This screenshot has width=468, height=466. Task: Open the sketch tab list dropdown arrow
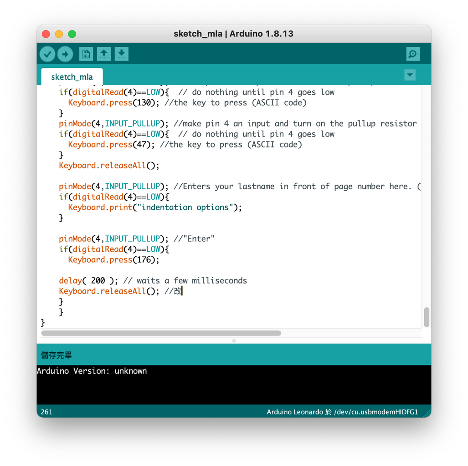[410, 75]
